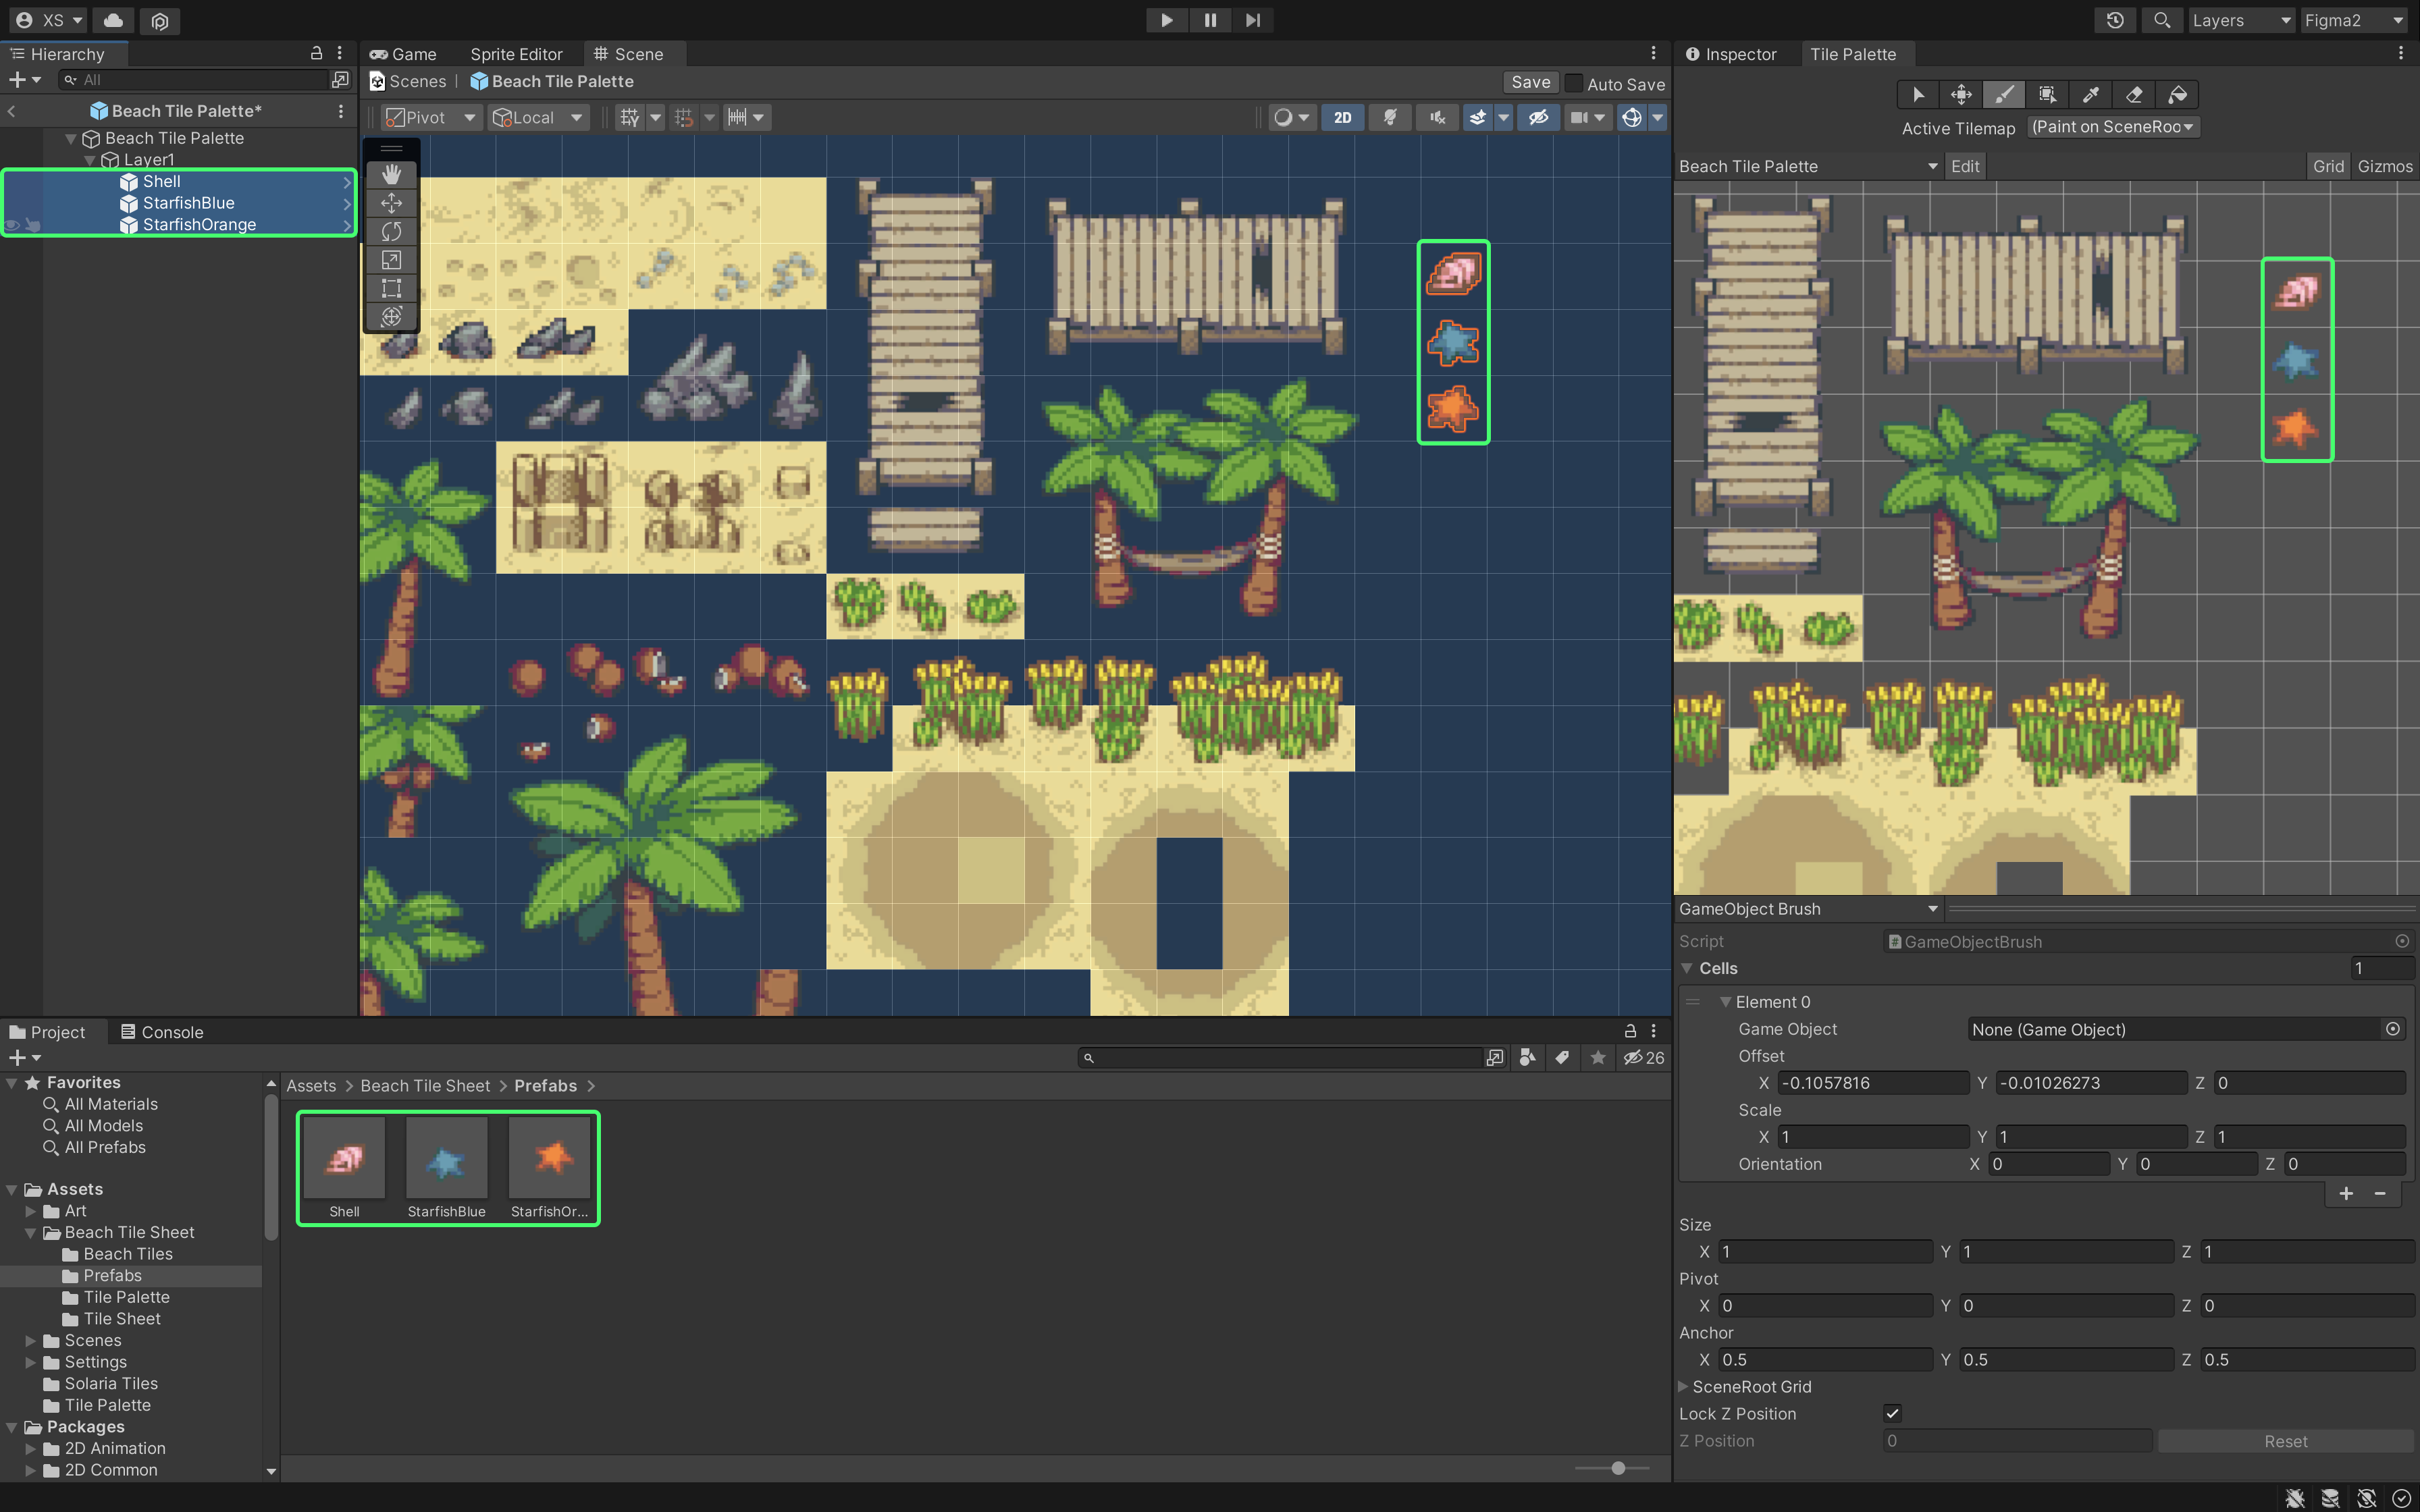The image size is (2420, 1512).
Task: Toggle scene visibility eye icon in Scene toolbar
Action: 1538,117
